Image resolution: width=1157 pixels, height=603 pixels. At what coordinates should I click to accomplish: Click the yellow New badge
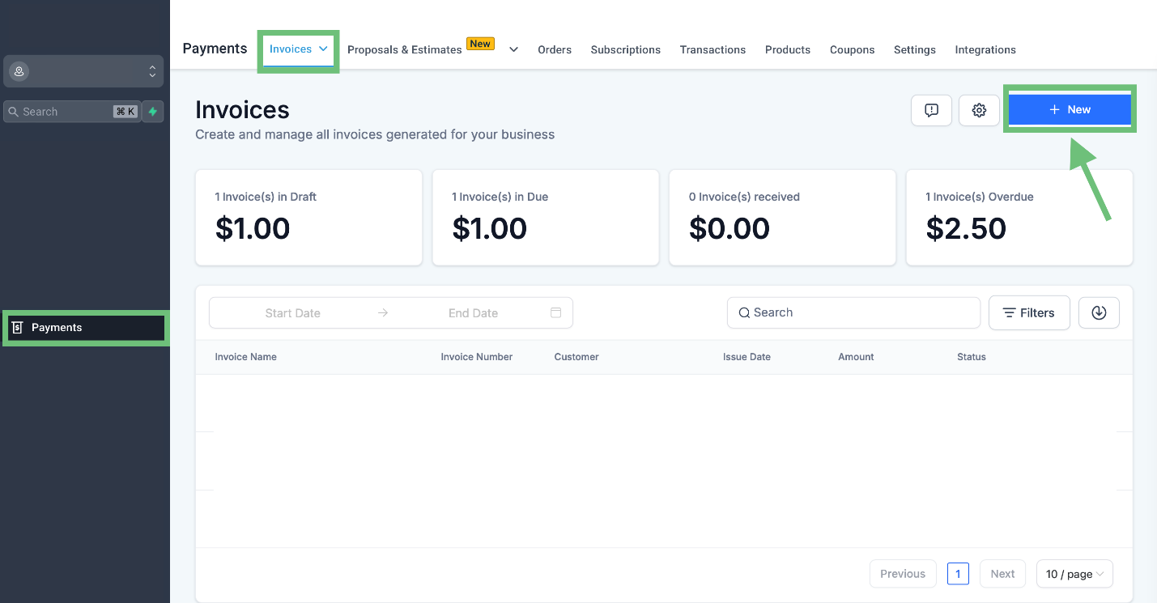(x=480, y=44)
